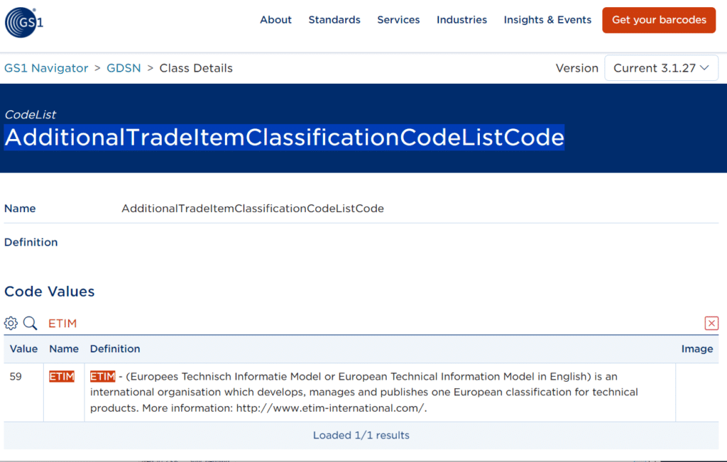This screenshot has width=727, height=462.
Task: Sort by the Value column header
Action: (x=23, y=348)
